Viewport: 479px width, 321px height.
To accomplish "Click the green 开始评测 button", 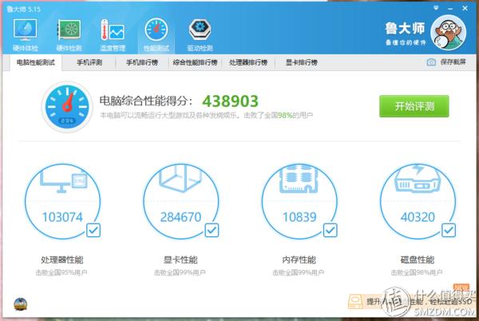I will (x=414, y=106).
